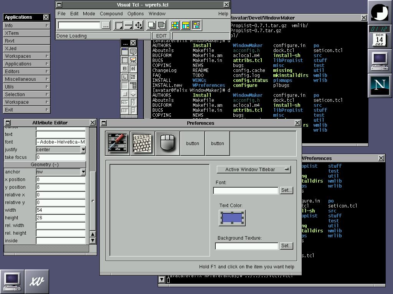
Task: Select the message widget tool
Action: [x=133, y=52]
